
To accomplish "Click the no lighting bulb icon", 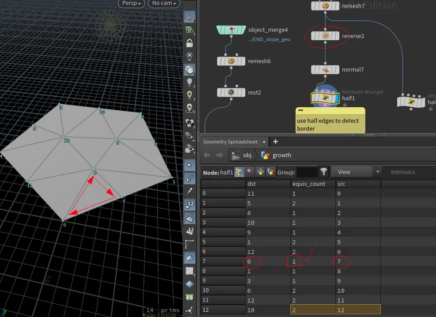I will [189, 57].
